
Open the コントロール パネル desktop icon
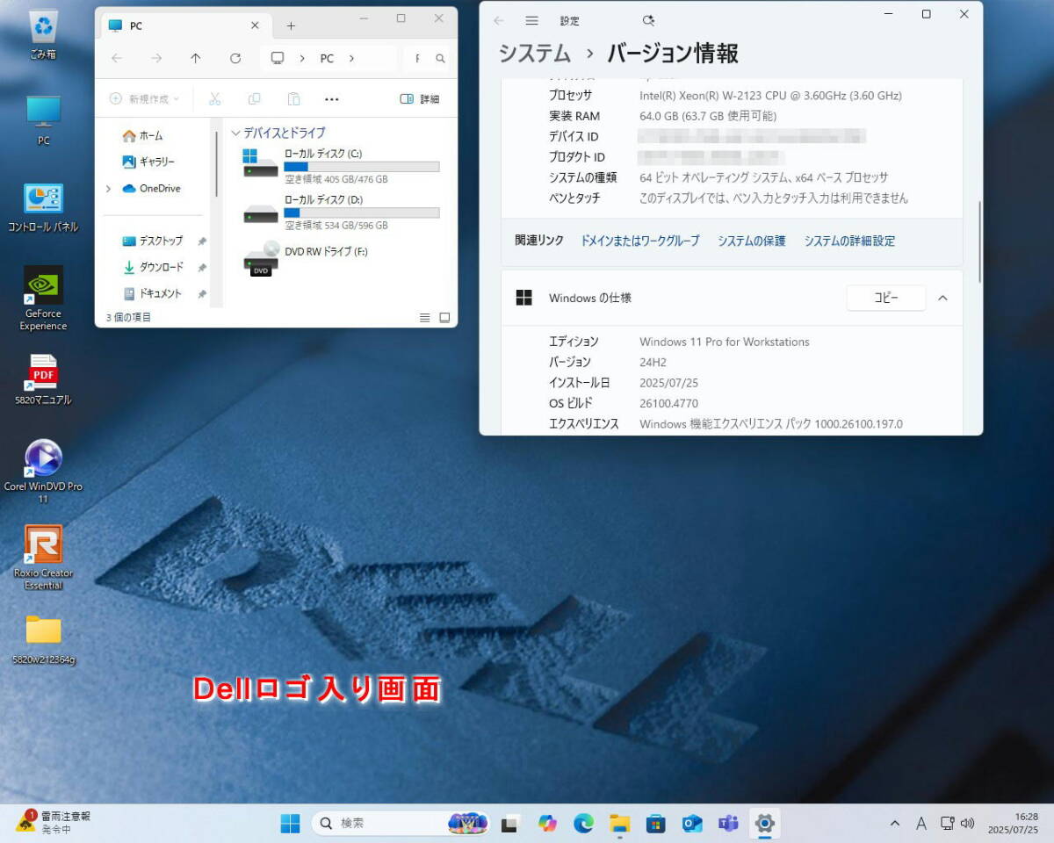point(43,207)
